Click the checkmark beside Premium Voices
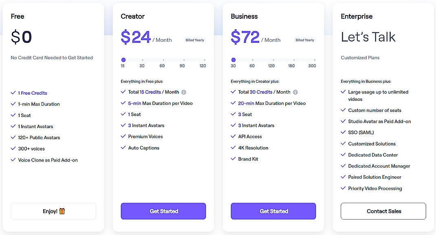This screenshot has height=235, width=436. click(123, 136)
